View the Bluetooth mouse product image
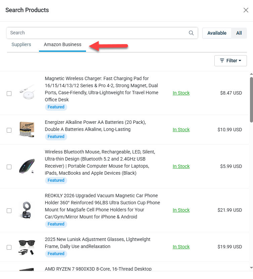253x279 pixels. 27,166
